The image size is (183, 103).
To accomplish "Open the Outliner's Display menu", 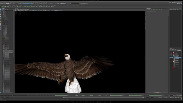I will point(3,9).
